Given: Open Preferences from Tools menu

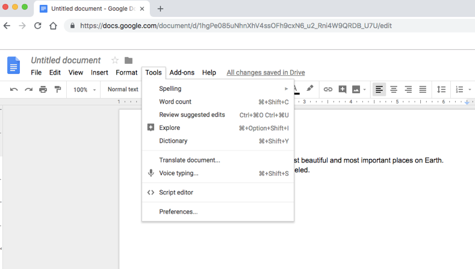Looking at the screenshot, I should click(x=218, y=212).
